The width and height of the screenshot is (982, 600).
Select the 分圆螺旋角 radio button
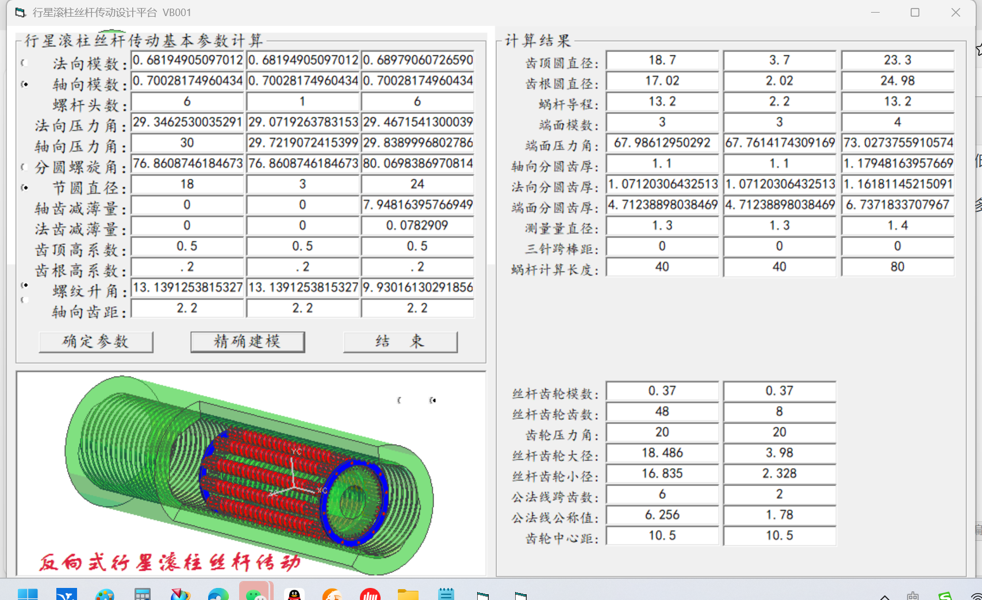24,167
